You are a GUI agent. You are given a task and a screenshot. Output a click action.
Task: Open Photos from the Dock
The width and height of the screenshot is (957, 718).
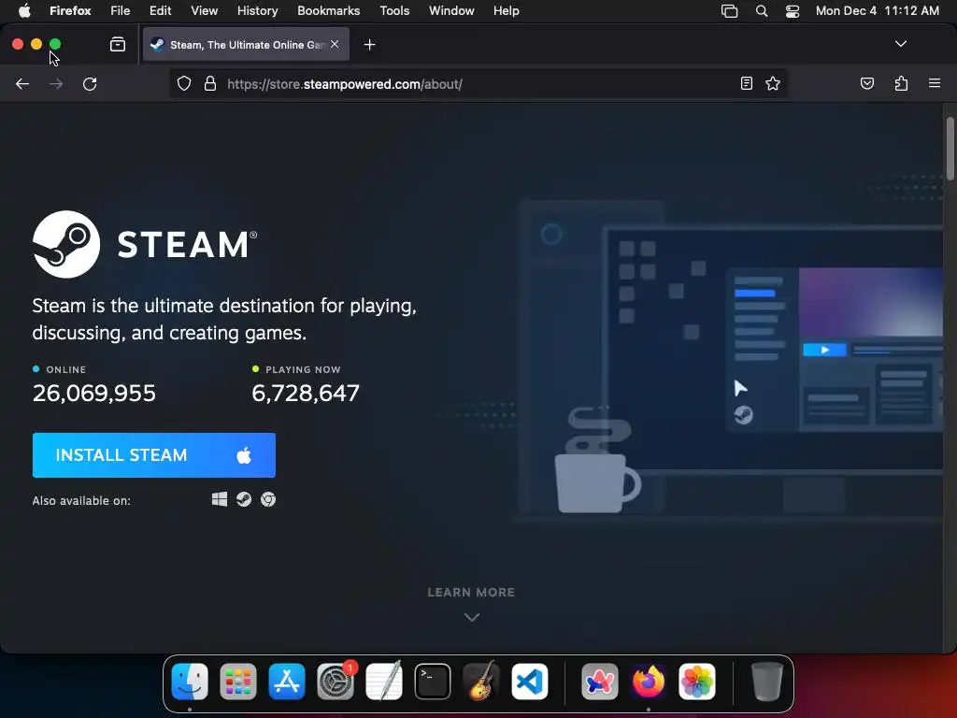click(697, 681)
